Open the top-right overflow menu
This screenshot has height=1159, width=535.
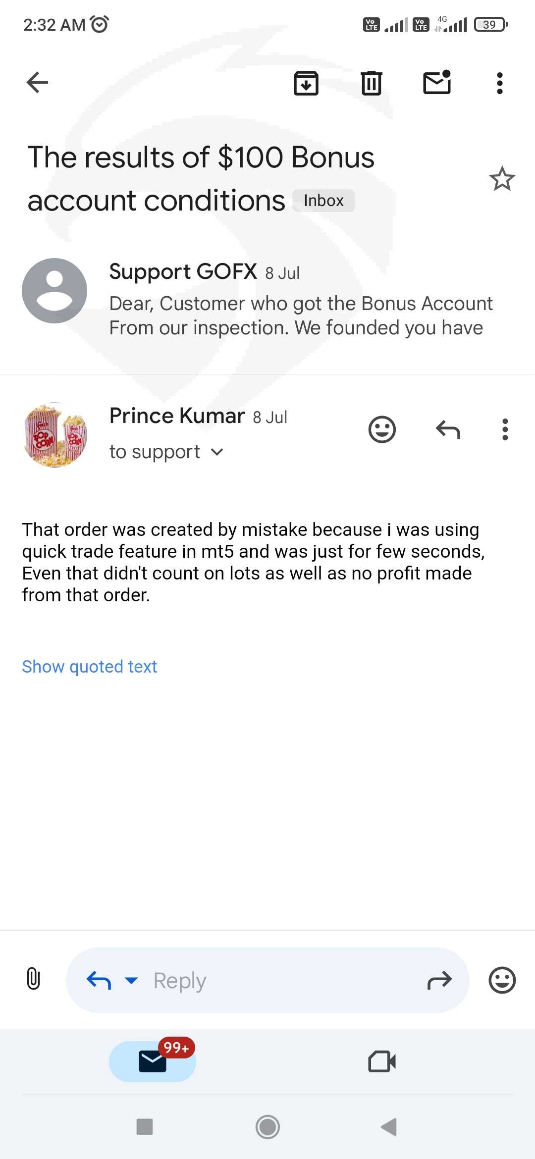(500, 83)
